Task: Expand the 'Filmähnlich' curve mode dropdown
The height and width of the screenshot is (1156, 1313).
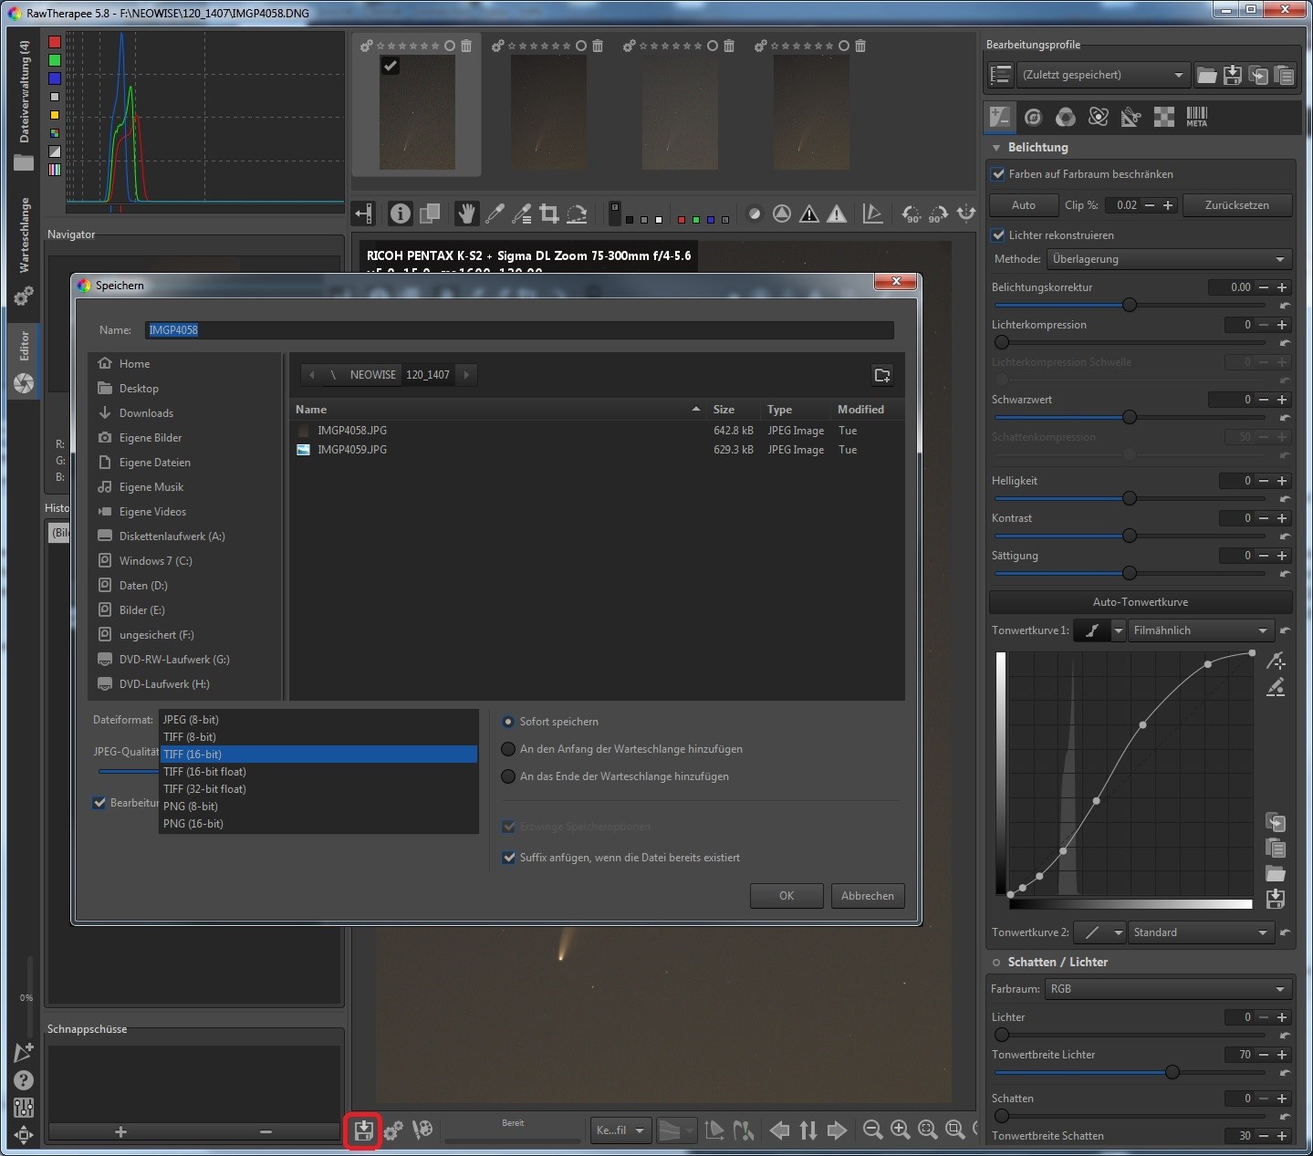Action: coord(1199,630)
